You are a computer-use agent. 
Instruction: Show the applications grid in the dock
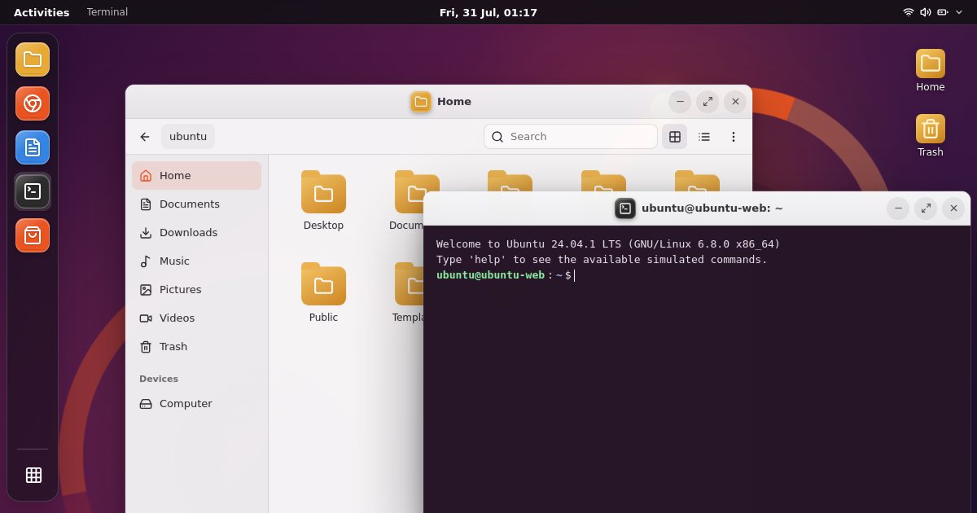[33, 475]
